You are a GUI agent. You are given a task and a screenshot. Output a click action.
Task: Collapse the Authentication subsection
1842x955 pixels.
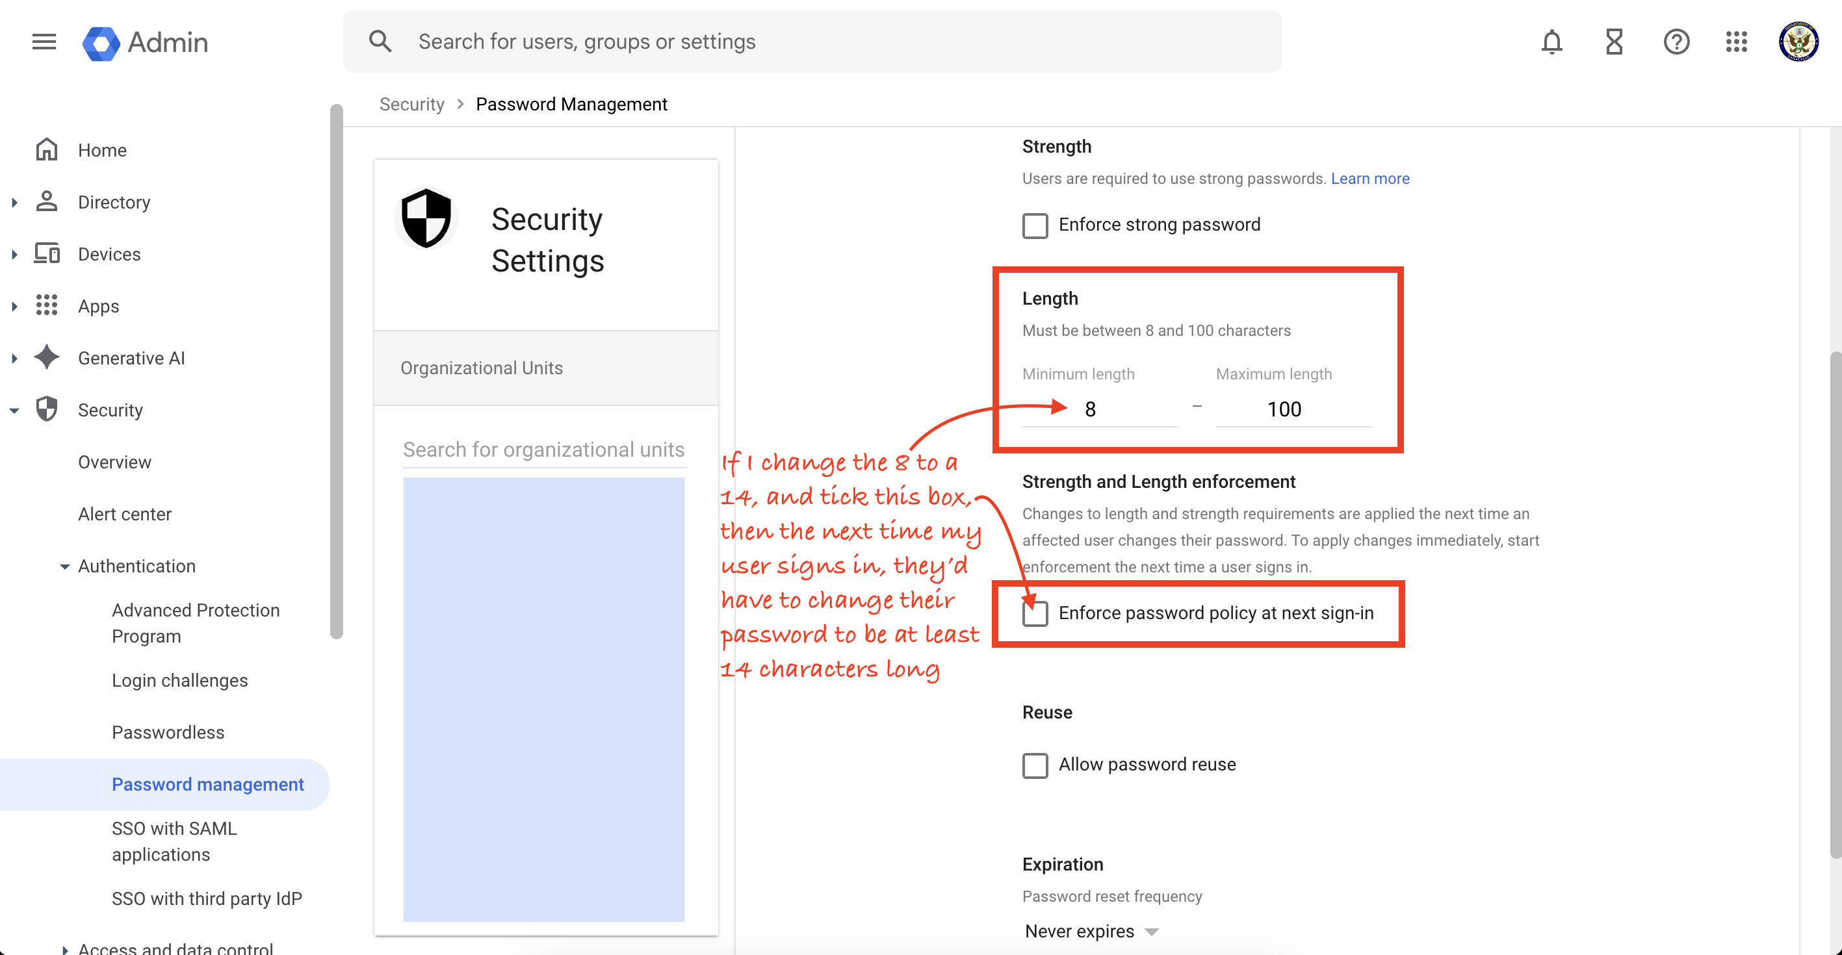click(x=64, y=566)
